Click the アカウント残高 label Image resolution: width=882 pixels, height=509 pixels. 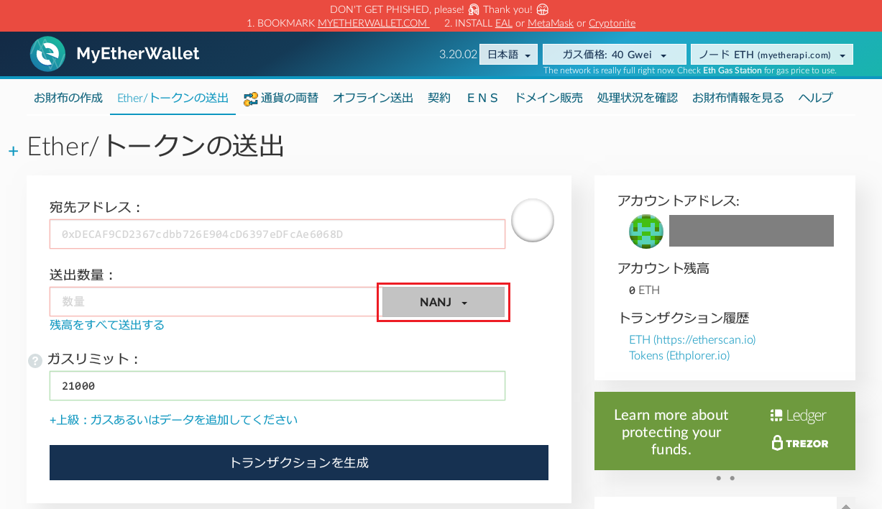click(x=663, y=269)
